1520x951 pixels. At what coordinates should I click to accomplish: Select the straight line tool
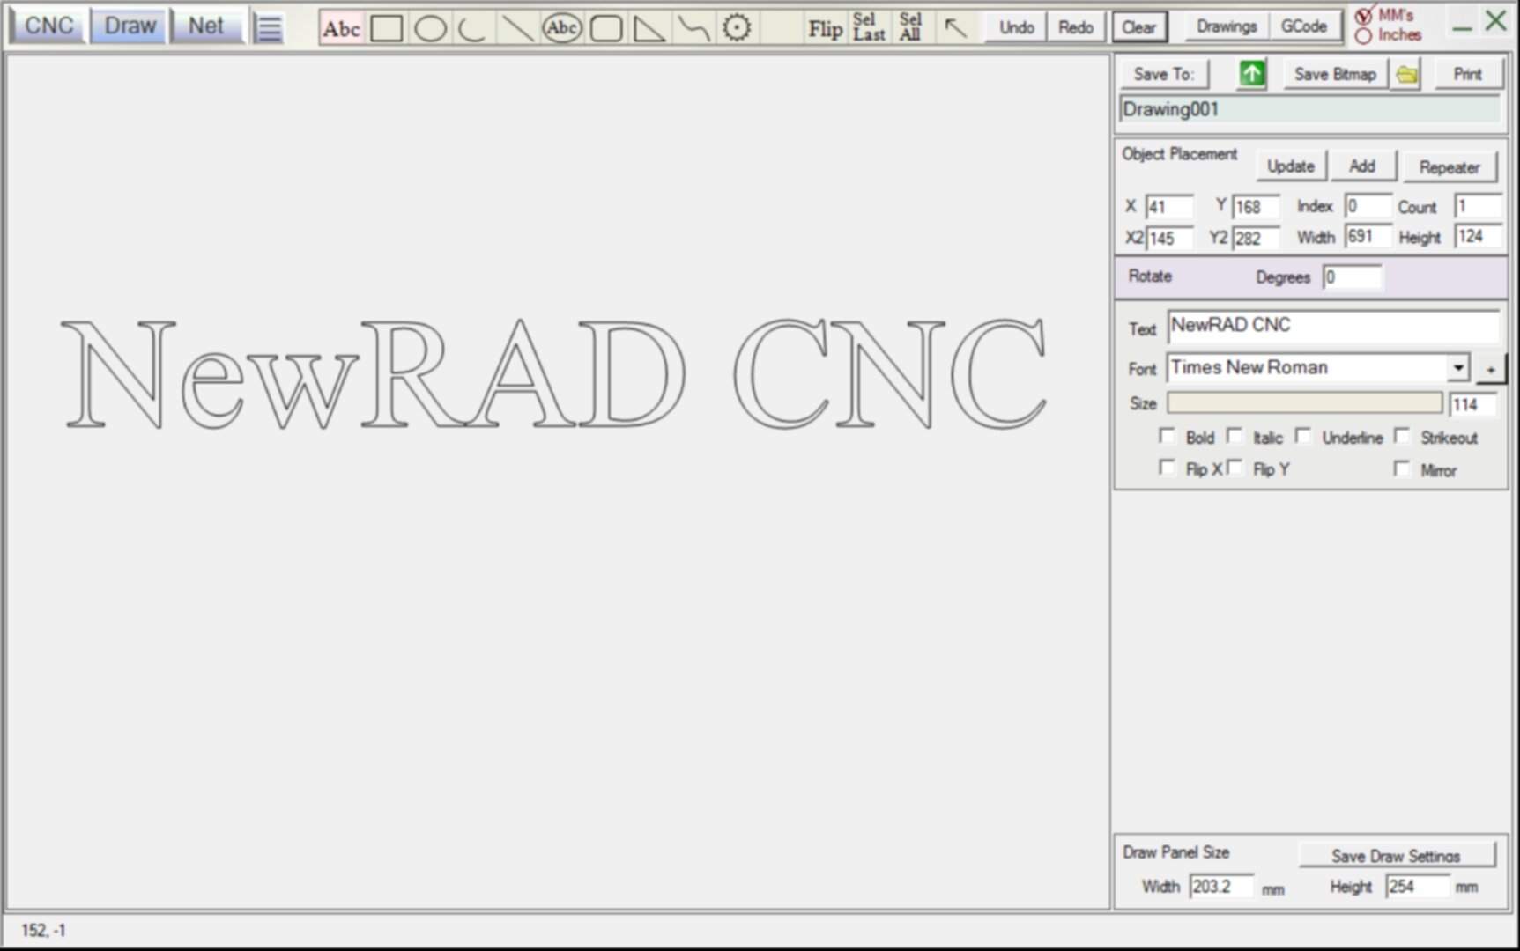coord(517,28)
